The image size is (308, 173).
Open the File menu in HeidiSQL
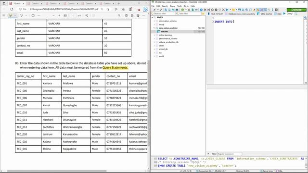click(x=153, y=6)
